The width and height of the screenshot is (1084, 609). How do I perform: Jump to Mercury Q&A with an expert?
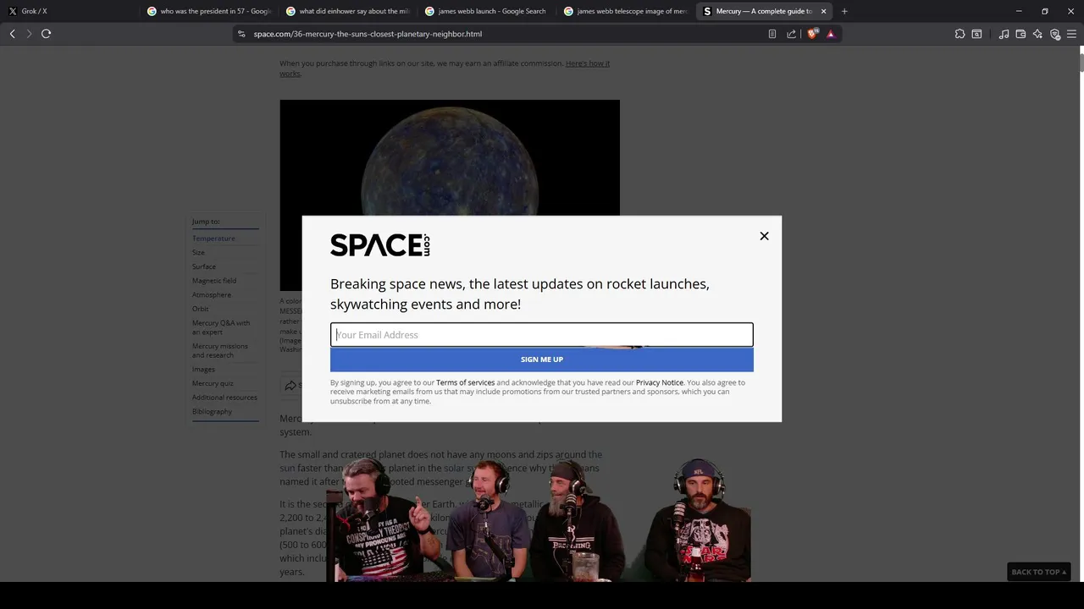221,327
